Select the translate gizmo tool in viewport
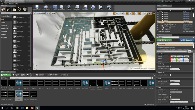The height and width of the screenshot is (110, 195). pos(114,13)
